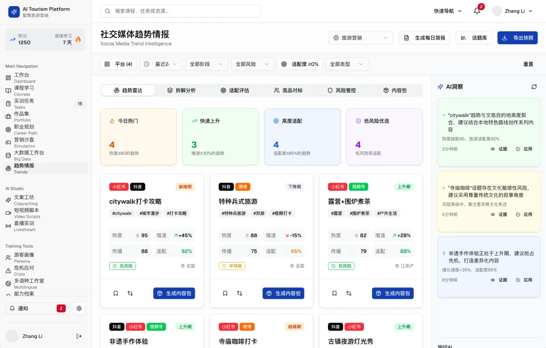
Task: Reset filters with 重置
Action: 528,64
